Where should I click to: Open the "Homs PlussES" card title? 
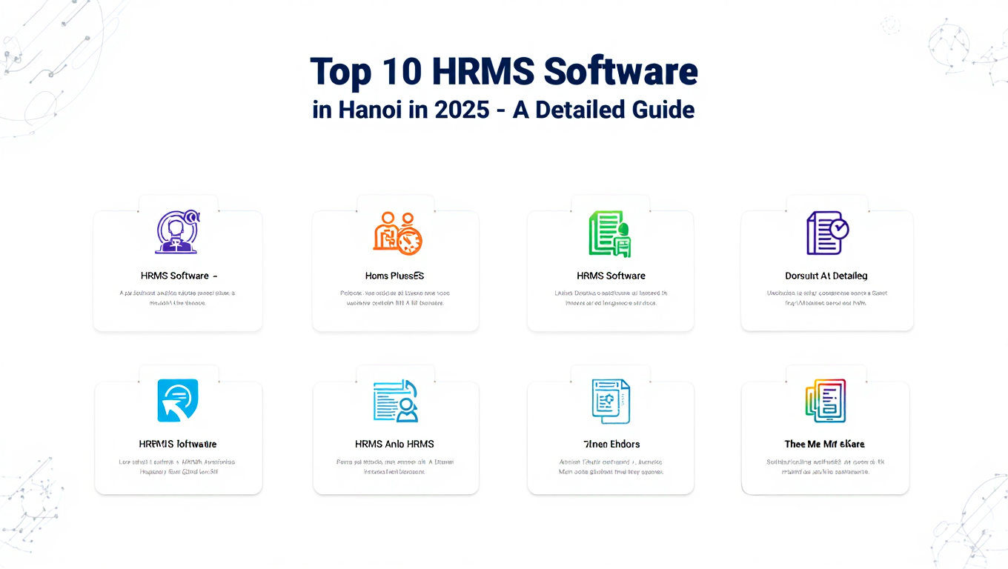(x=394, y=276)
